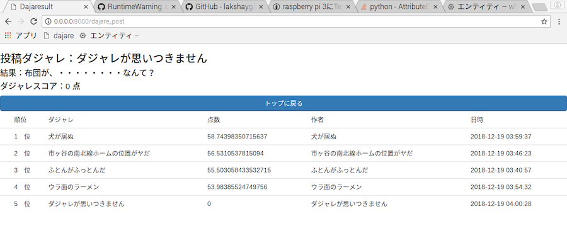Image resolution: width=567 pixels, height=233 pixels.
Task: Click the dajare cell 市ヶ谷の南北線ホームの位置がヤだ
Action: click(x=99, y=154)
